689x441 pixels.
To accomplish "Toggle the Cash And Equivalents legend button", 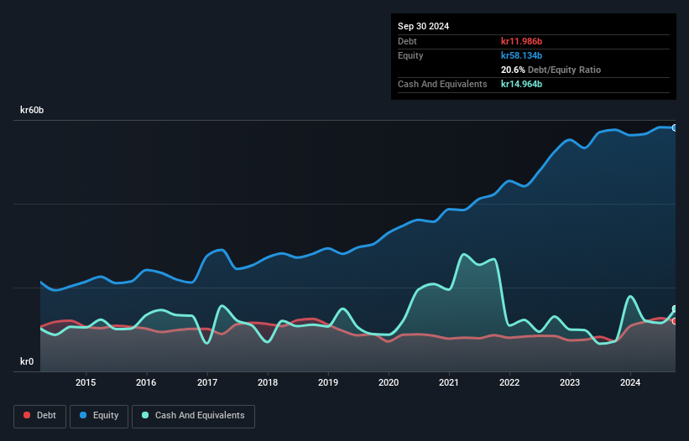I will 193,416.
